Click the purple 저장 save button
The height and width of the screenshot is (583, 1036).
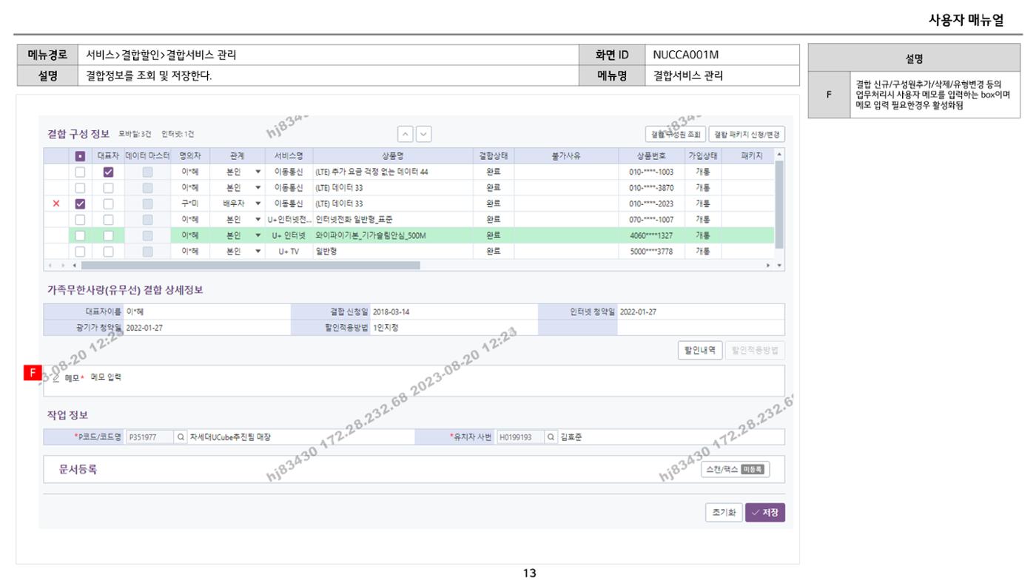tap(765, 513)
